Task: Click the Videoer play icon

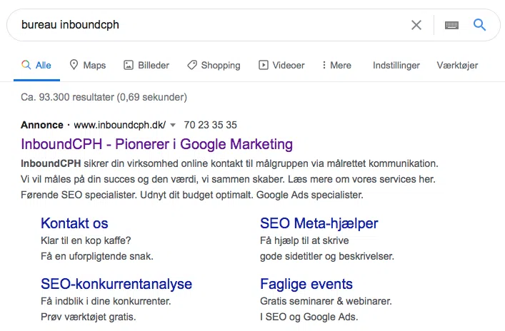Action: click(x=264, y=65)
